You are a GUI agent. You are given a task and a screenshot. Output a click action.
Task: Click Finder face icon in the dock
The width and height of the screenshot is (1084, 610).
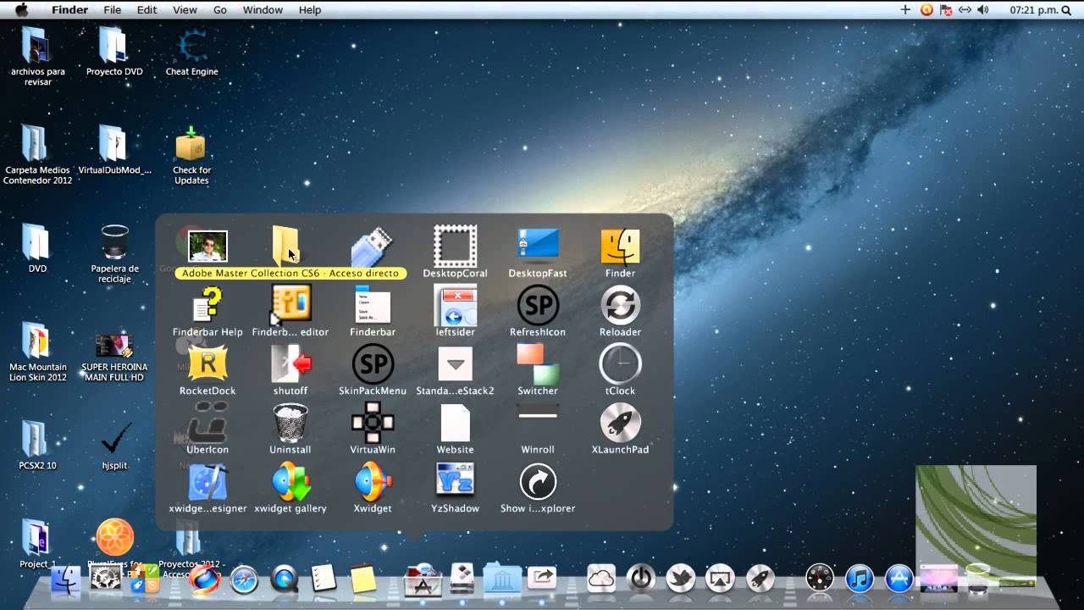tap(65, 579)
